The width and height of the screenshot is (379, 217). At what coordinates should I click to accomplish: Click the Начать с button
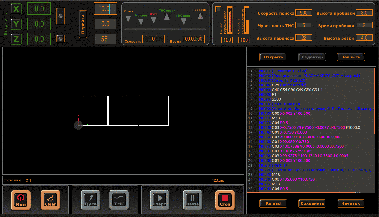pos(351,203)
